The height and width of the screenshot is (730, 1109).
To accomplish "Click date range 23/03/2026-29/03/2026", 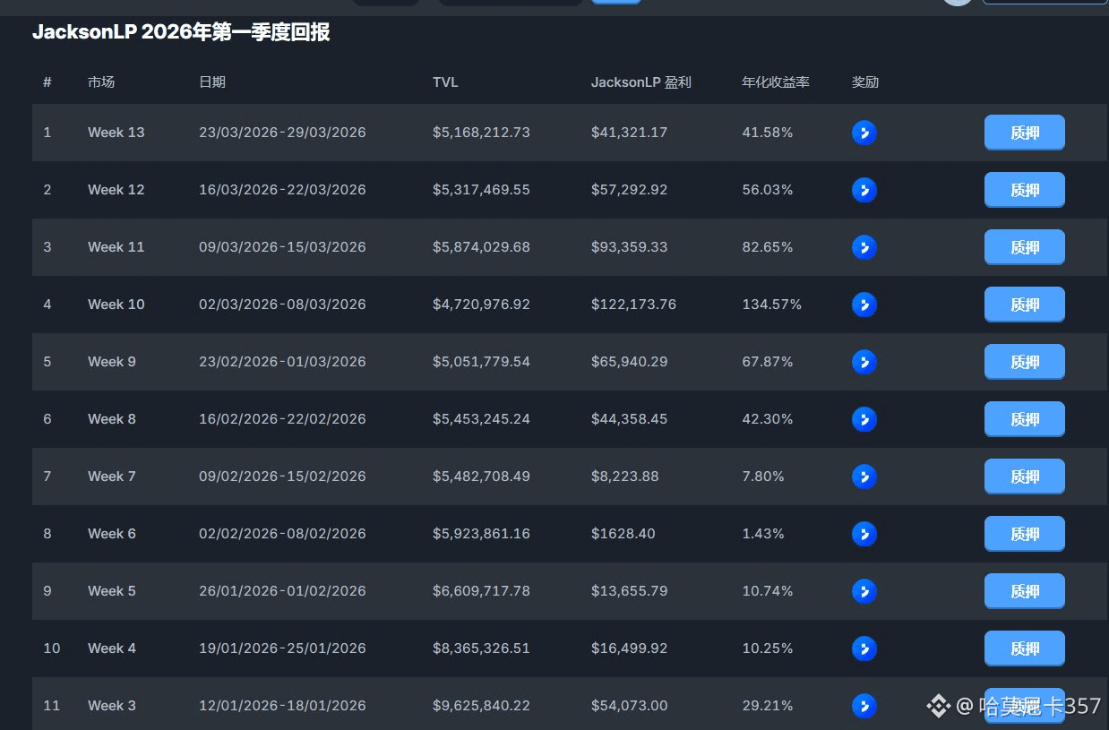I will coord(282,133).
